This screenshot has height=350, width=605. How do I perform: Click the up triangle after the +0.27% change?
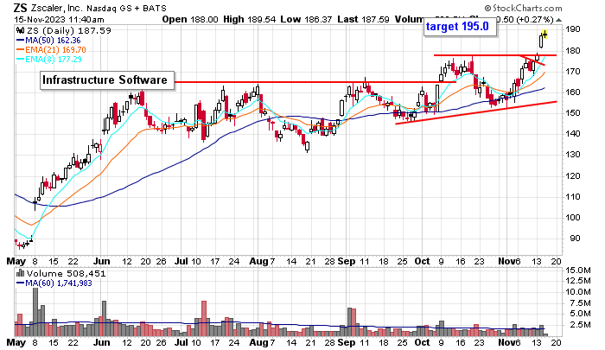(x=559, y=20)
